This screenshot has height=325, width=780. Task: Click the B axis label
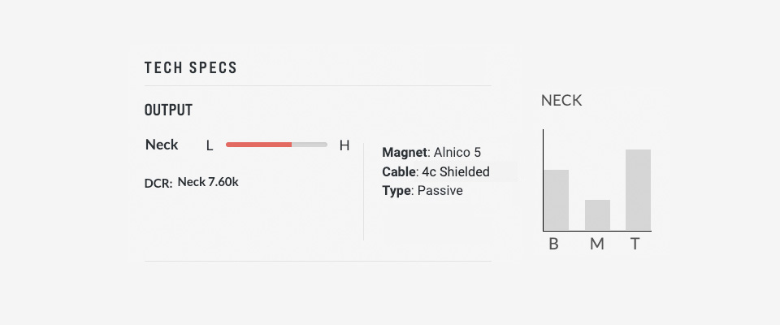tap(553, 245)
